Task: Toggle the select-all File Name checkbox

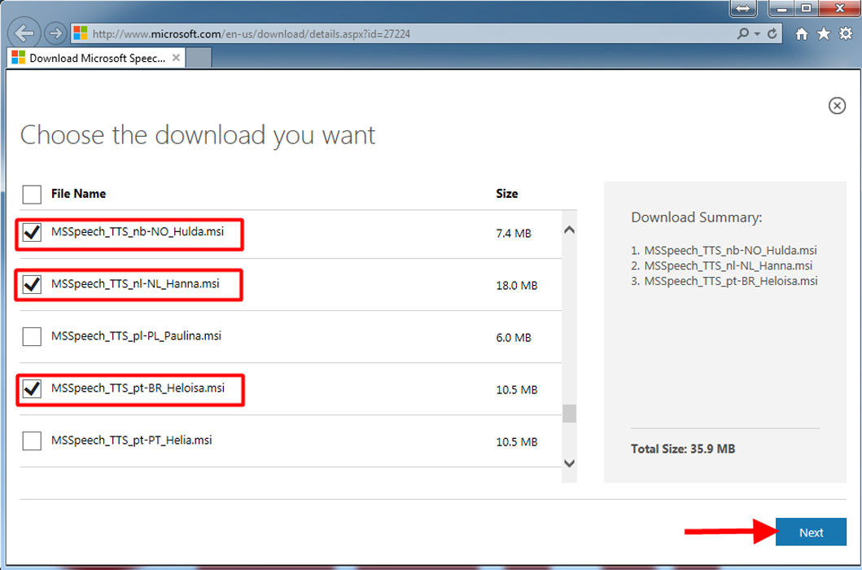Action: click(x=32, y=195)
